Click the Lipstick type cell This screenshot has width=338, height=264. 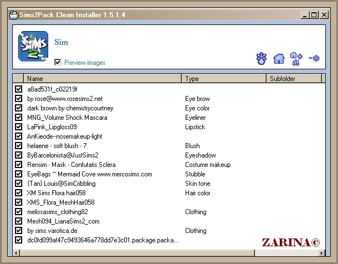tap(195, 127)
